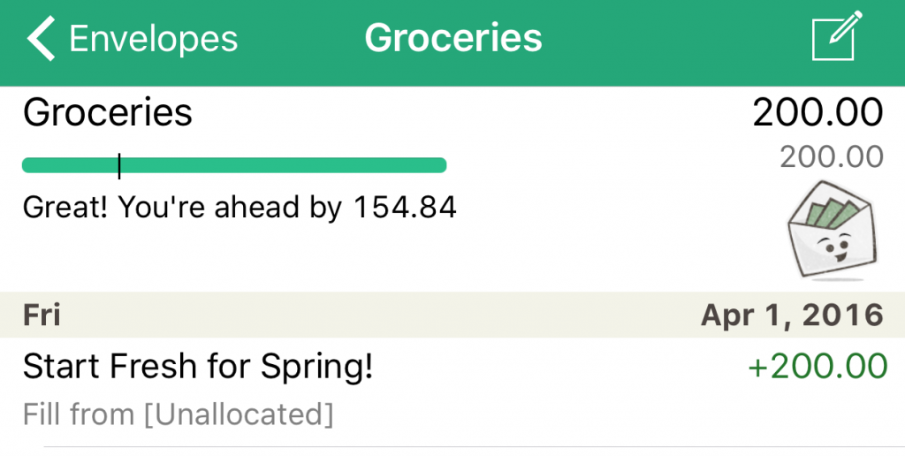Select the Groceries envelope name label
The image size is (905, 456).
pos(107,111)
